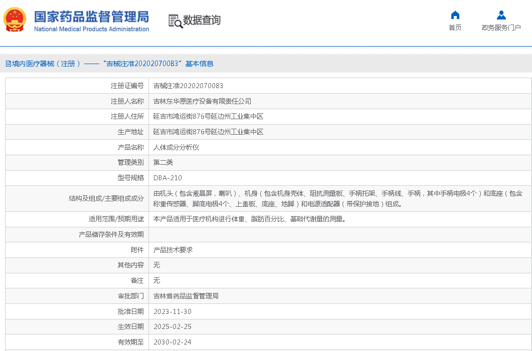Screen dimensions: 532x351
Task: Select effective date 2025-02-25
Action: tap(172, 326)
